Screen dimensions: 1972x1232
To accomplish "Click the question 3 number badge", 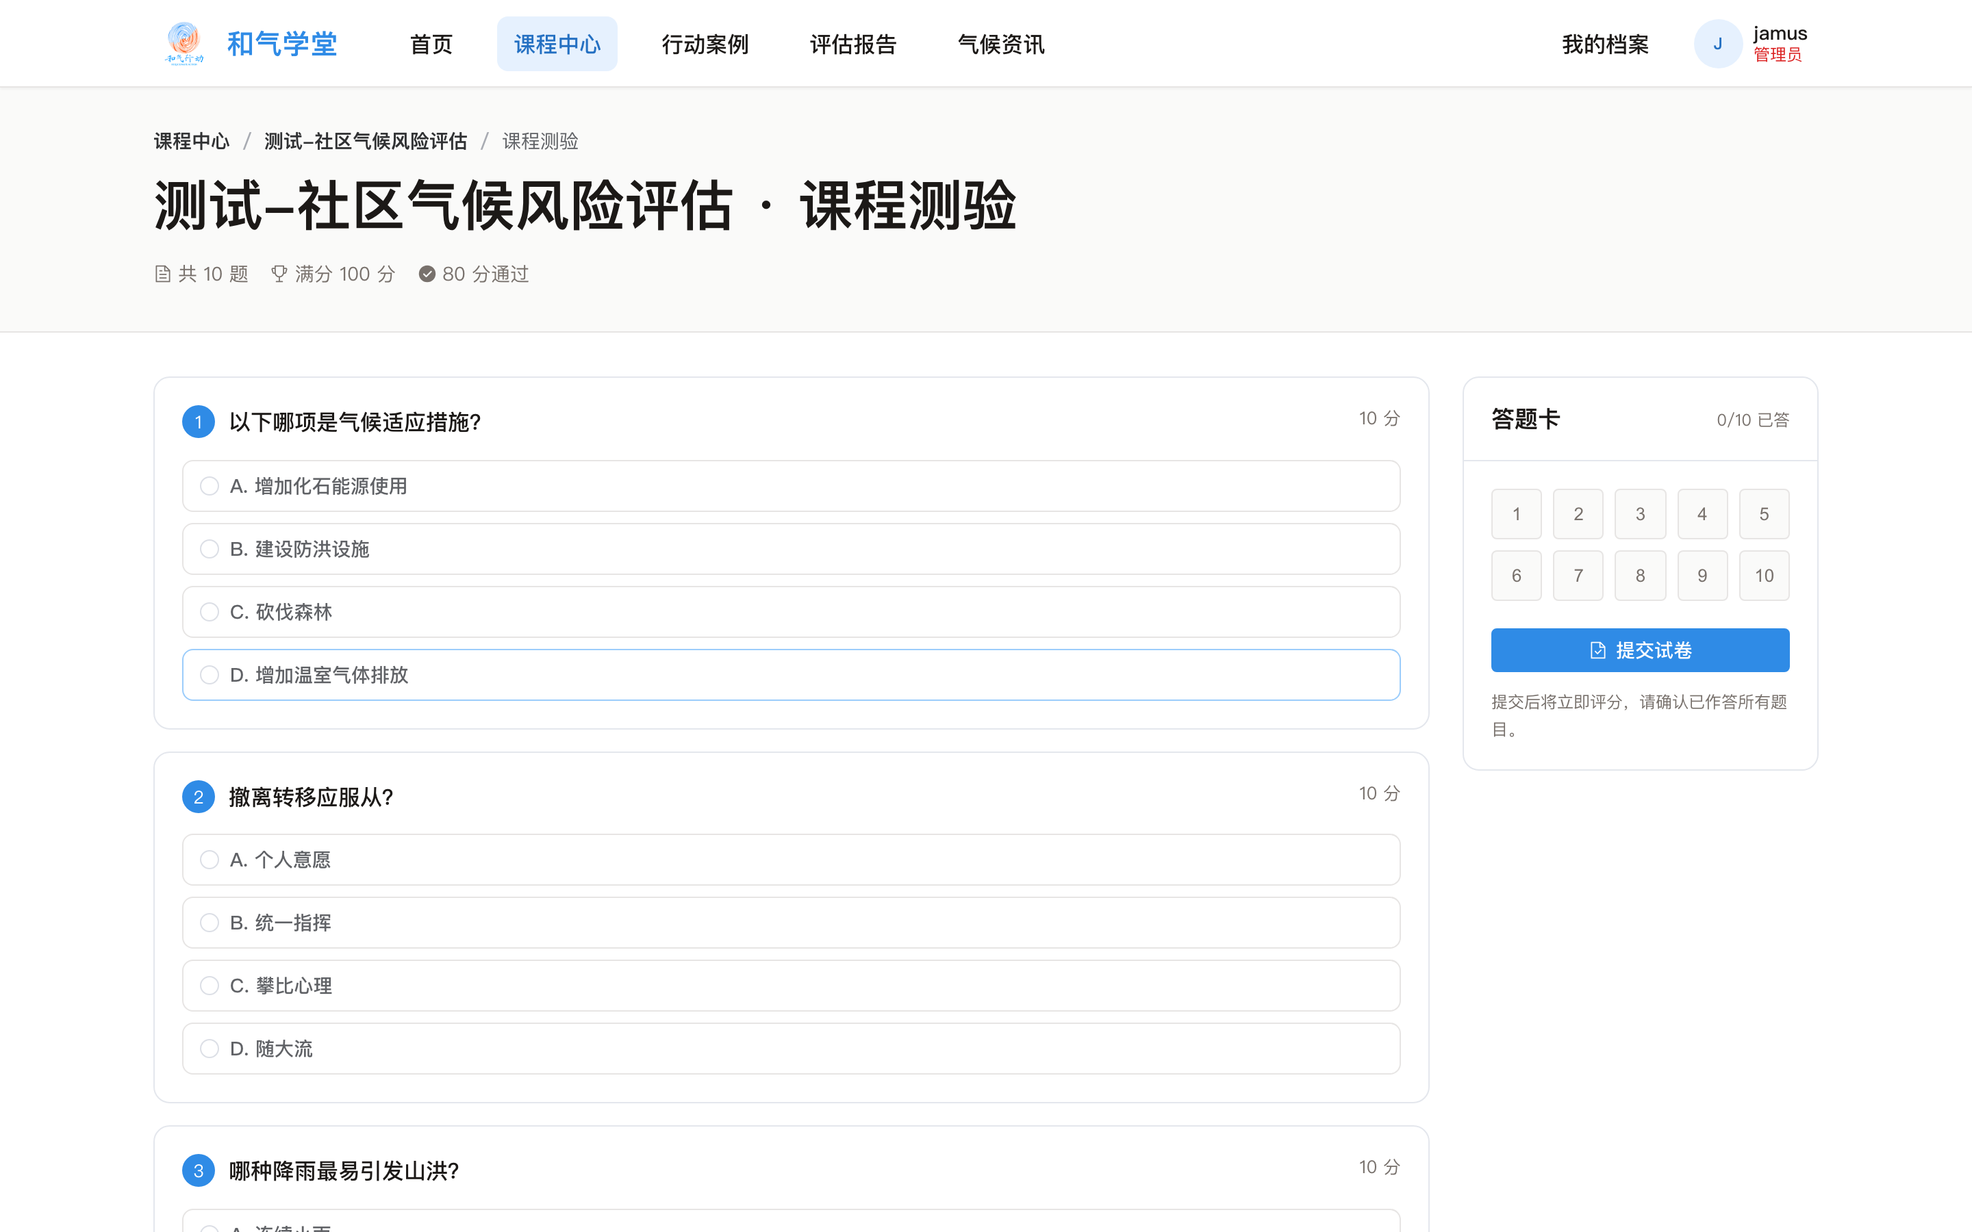I will click(198, 1170).
